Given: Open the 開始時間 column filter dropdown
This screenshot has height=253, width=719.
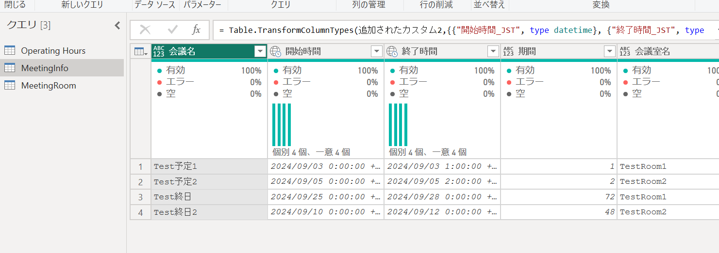Looking at the screenshot, I should (377, 51).
